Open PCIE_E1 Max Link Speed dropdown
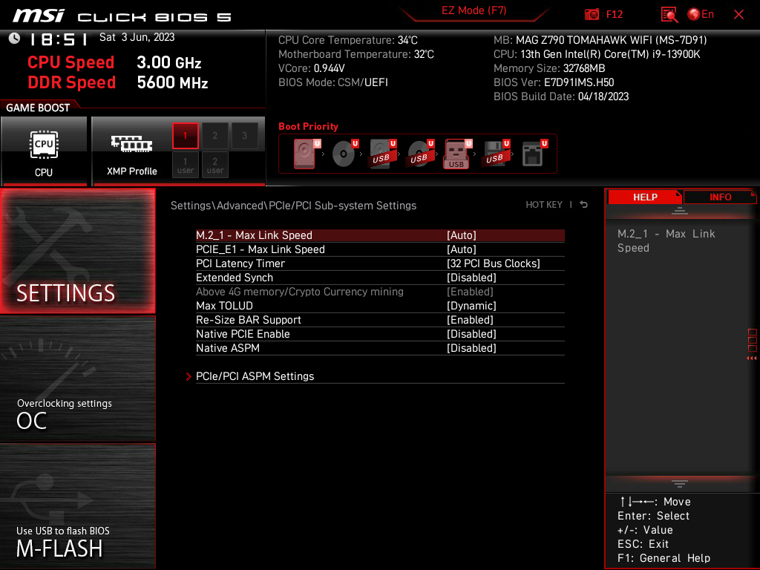The height and width of the screenshot is (570, 760). [x=462, y=249]
